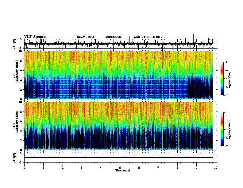Click time axis tick label "3"
The image size is (243, 188).
[82, 168]
